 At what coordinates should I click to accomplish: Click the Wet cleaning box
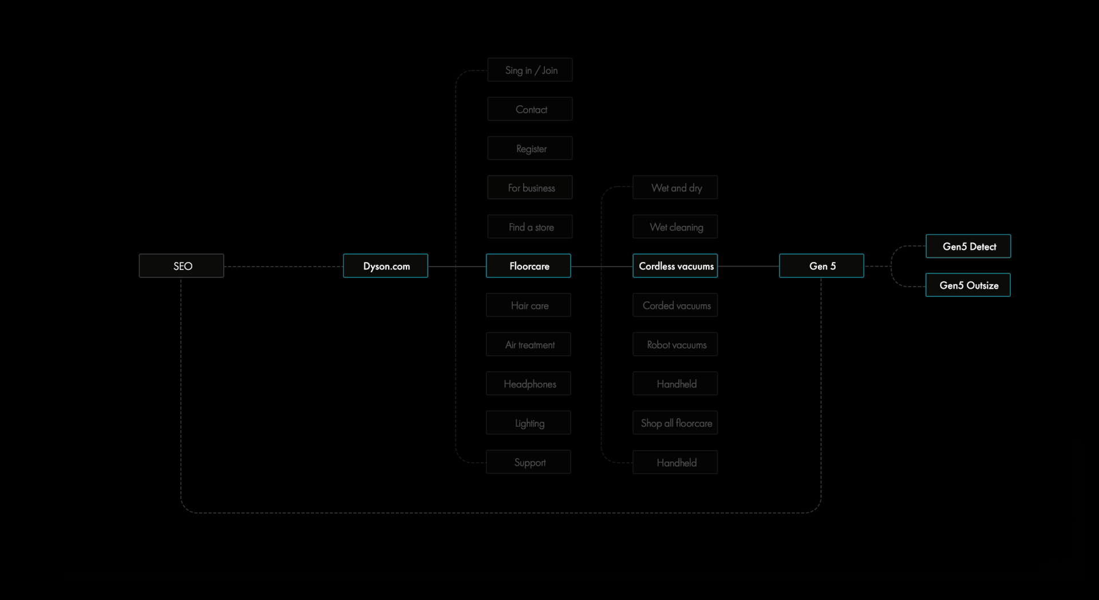[x=675, y=227]
